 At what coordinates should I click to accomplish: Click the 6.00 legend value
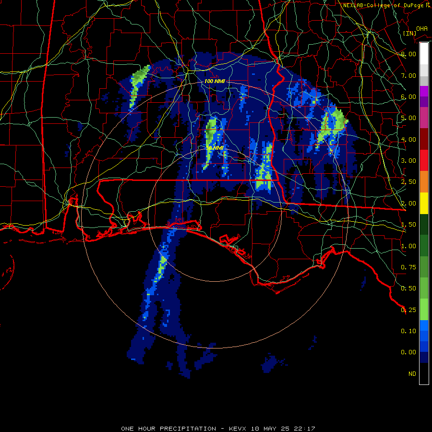click(408, 96)
